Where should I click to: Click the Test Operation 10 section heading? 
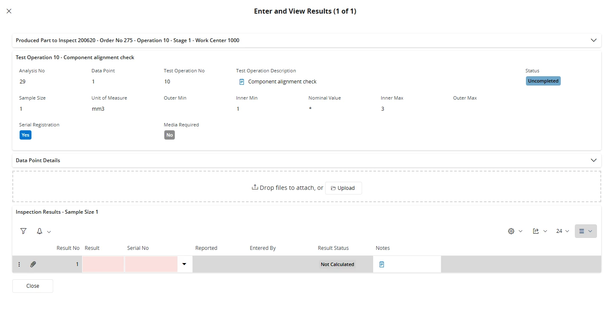(x=75, y=57)
